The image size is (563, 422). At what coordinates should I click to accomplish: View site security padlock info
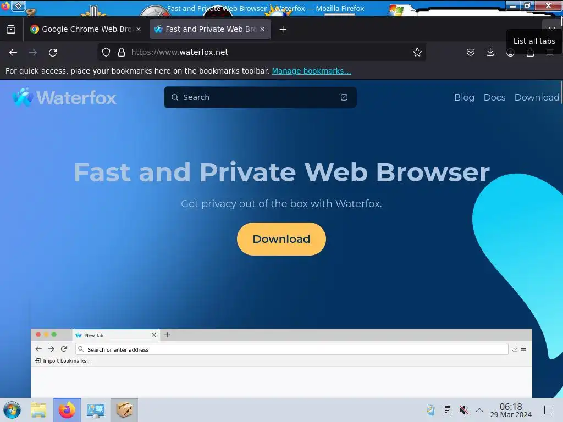coord(122,52)
